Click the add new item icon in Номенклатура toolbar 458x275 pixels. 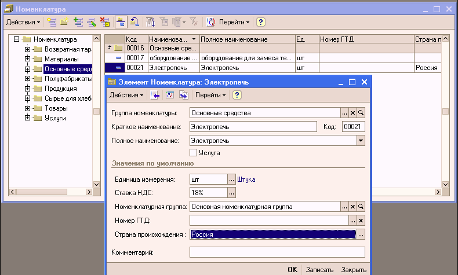pos(52,22)
